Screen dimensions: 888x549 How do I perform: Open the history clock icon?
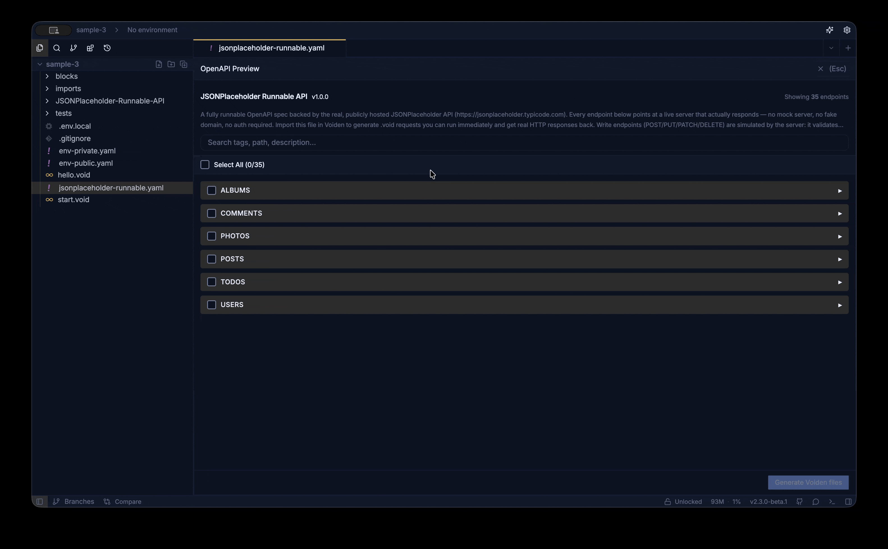tap(107, 48)
